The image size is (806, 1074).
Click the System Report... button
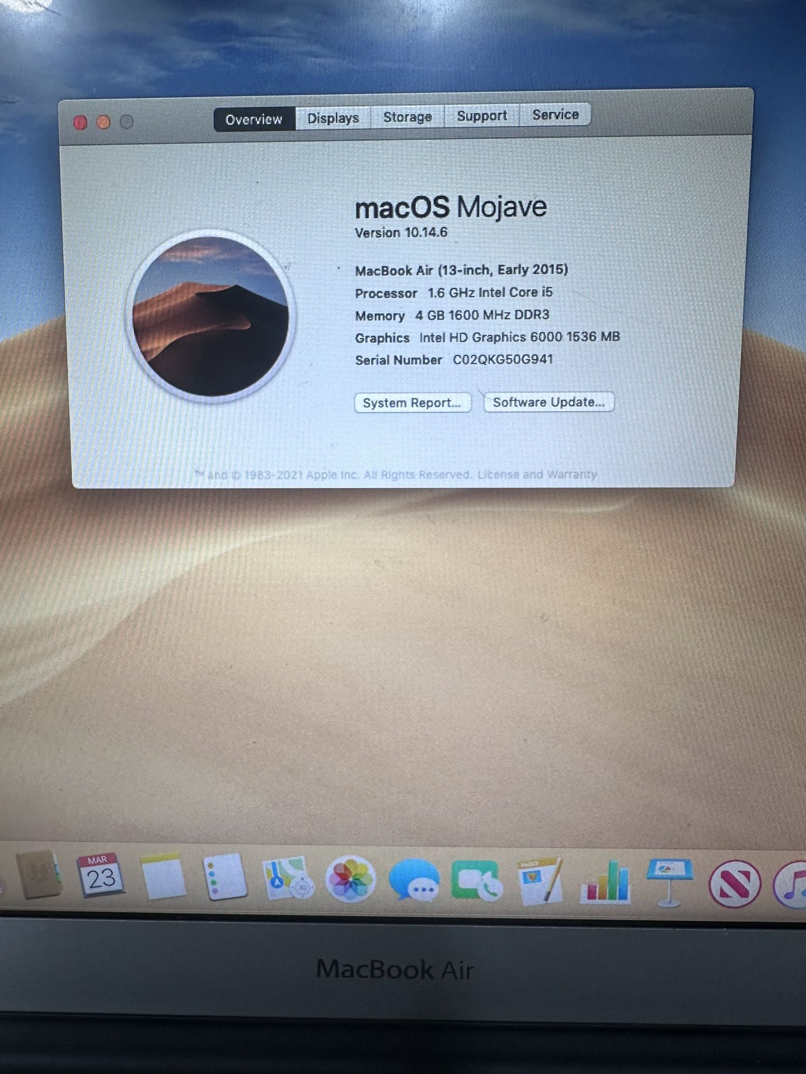(x=413, y=403)
